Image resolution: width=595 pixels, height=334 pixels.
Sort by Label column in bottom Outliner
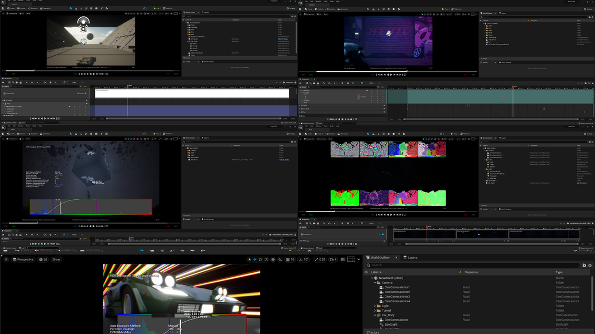(x=376, y=272)
